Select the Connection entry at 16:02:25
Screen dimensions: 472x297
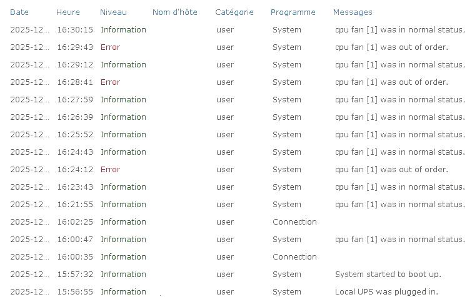[294, 222]
